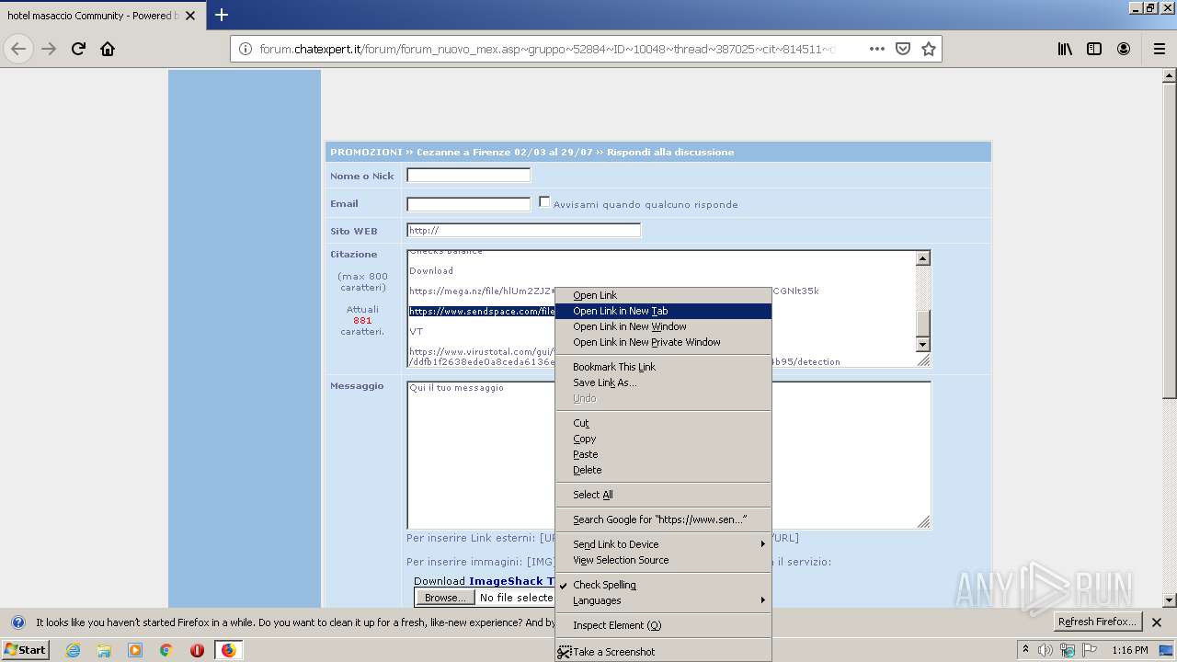Select Delete in the context menu

click(663, 470)
